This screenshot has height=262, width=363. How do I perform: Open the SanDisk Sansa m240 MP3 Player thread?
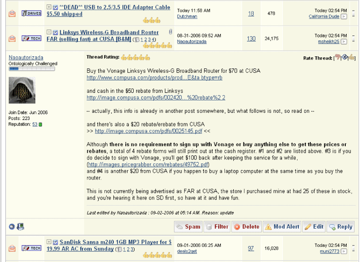coord(109,245)
